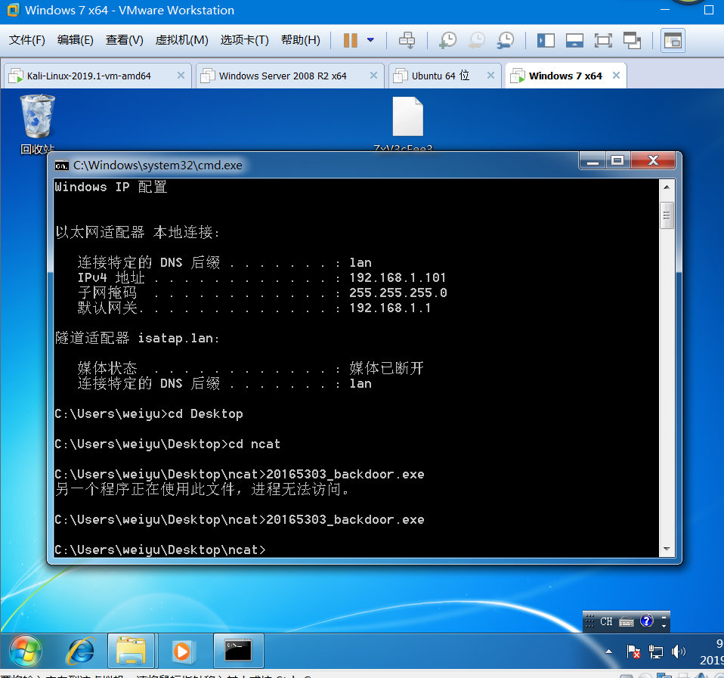Open Windows Explorer from the taskbar
The height and width of the screenshot is (678, 724).
click(131, 651)
